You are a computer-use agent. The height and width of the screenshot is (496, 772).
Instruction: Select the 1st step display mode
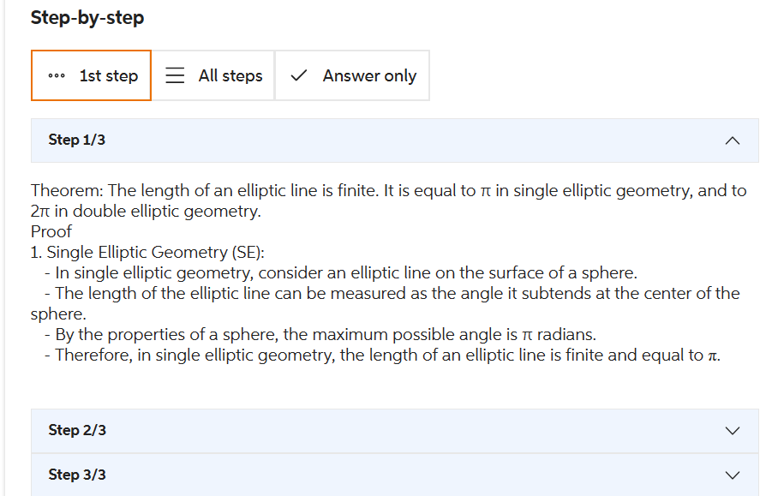91,75
